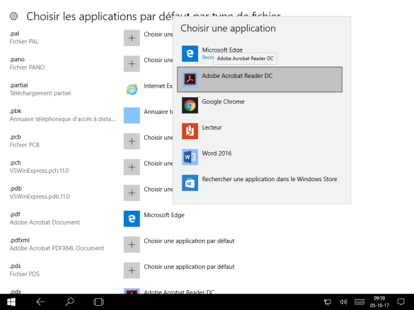Click the .pdfxml file type entry
414x310 pixels.
[x=57, y=245]
